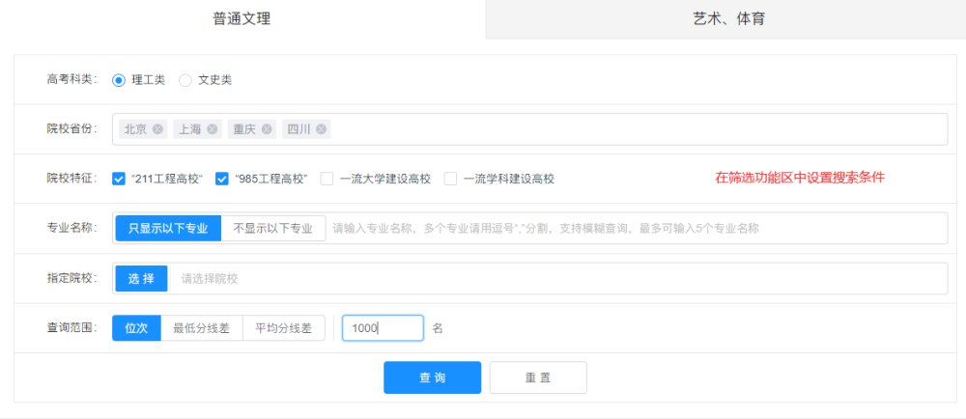Check the 一流学科建设高校 checkbox
966x419 pixels.
[x=450, y=179]
